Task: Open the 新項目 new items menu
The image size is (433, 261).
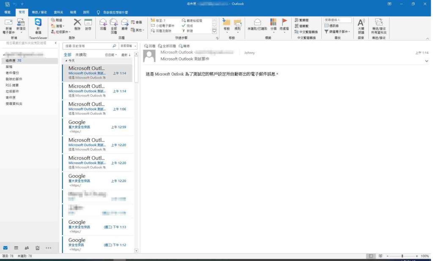Action: 21,27
